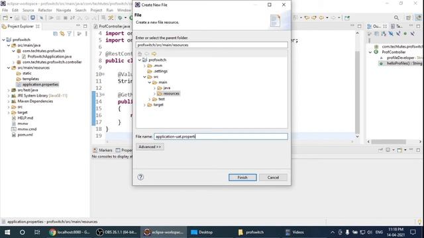Screen dimensions: 424x238
Task: Expand Maven Dependencies in Project Explorer
Action: [9, 101]
